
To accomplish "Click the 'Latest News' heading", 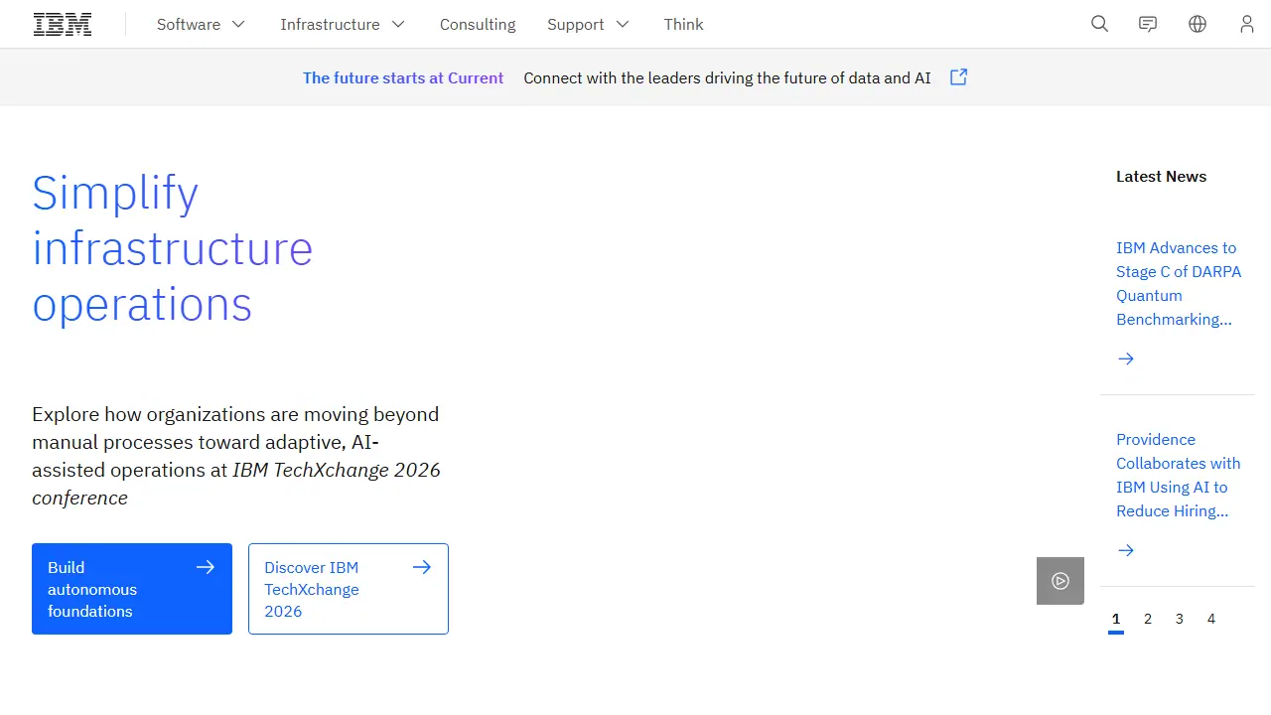I will click(x=1161, y=177).
